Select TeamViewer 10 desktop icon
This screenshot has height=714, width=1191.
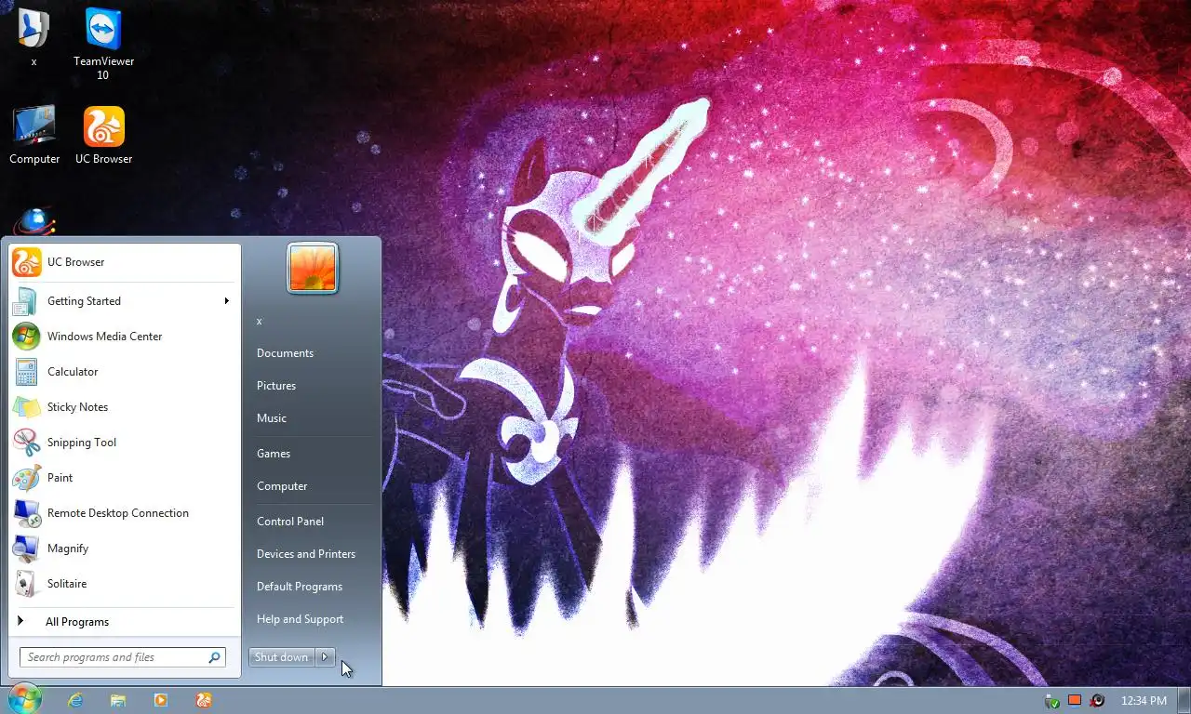tap(103, 43)
